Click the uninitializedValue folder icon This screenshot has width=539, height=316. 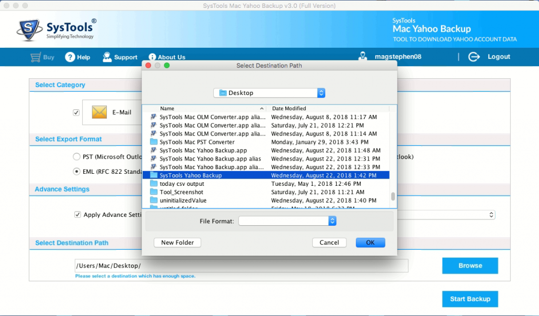(x=154, y=200)
